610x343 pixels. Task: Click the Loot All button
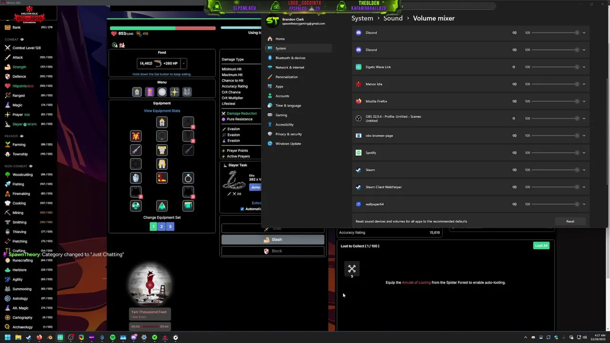[x=541, y=246]
